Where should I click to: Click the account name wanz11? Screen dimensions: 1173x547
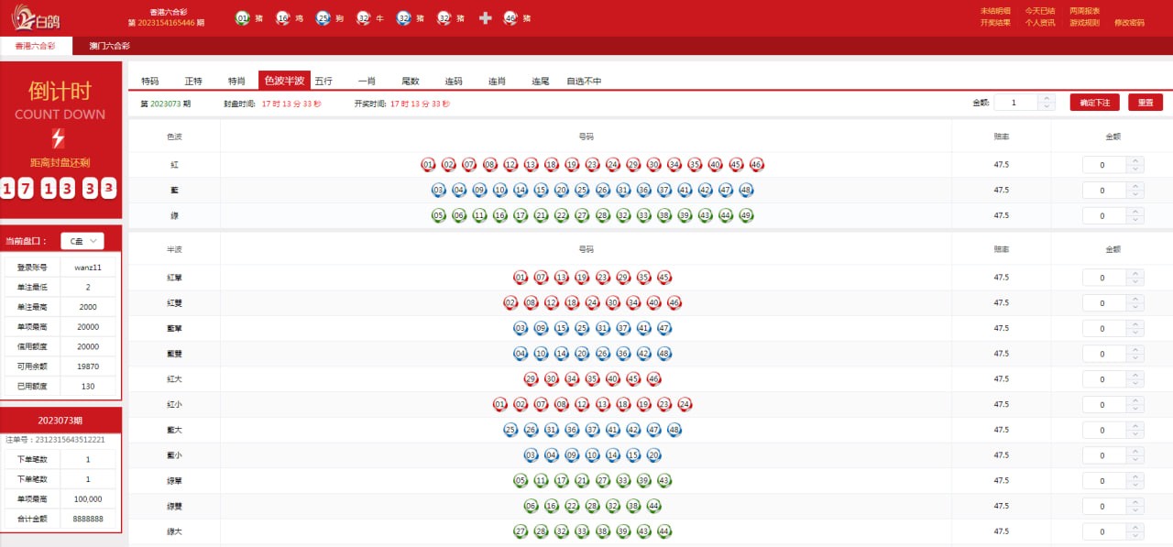pyautogui.click(x=88, y=268)
